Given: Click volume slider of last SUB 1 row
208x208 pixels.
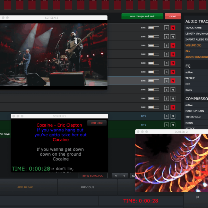Looking at the screenshot, I should pos(154,107).
